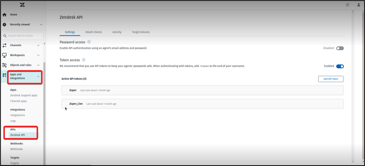365x166 pixels.
Task: Click the Add API token button
Action: point(331,79)
